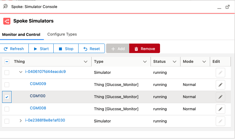Check the i-0e2388f8e8e1af030 row checkbox
The height and width of the screenshot is (139, 235).
7,121
